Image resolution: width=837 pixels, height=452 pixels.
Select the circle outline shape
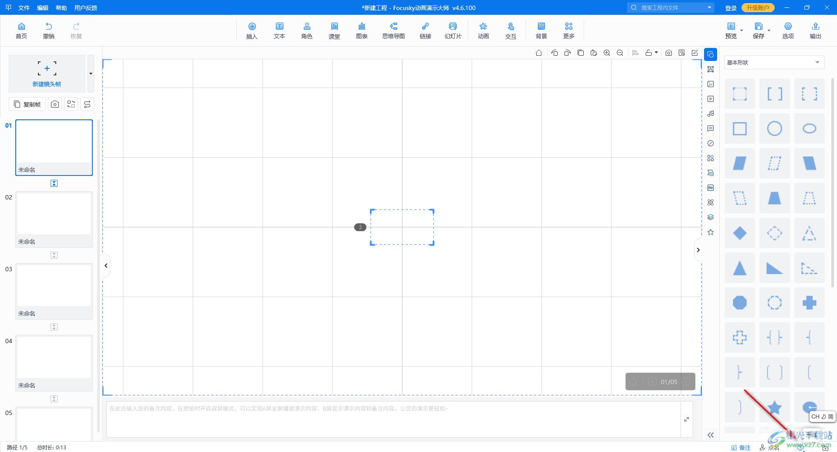pos(775,128)
